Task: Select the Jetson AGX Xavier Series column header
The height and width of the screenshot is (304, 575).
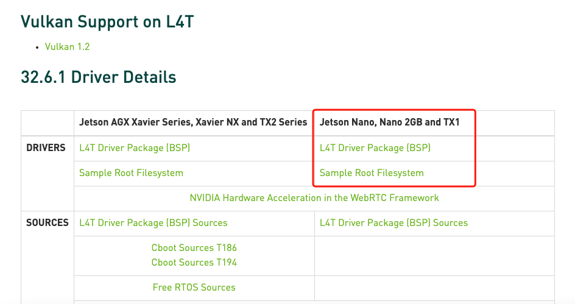Action: tap(193, 122)
